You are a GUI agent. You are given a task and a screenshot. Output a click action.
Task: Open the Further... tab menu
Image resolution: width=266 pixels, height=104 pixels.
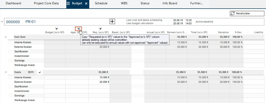(x=196, y=4)
